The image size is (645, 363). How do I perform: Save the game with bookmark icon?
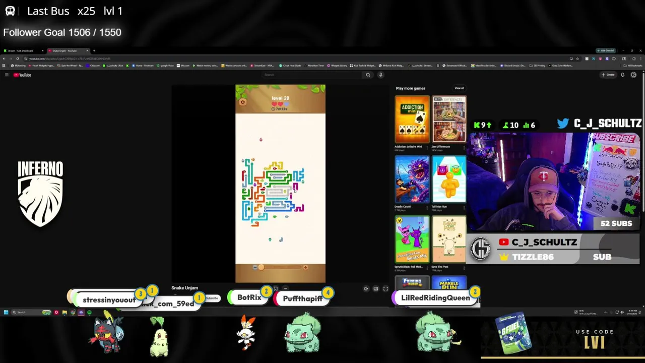point(276,288)
